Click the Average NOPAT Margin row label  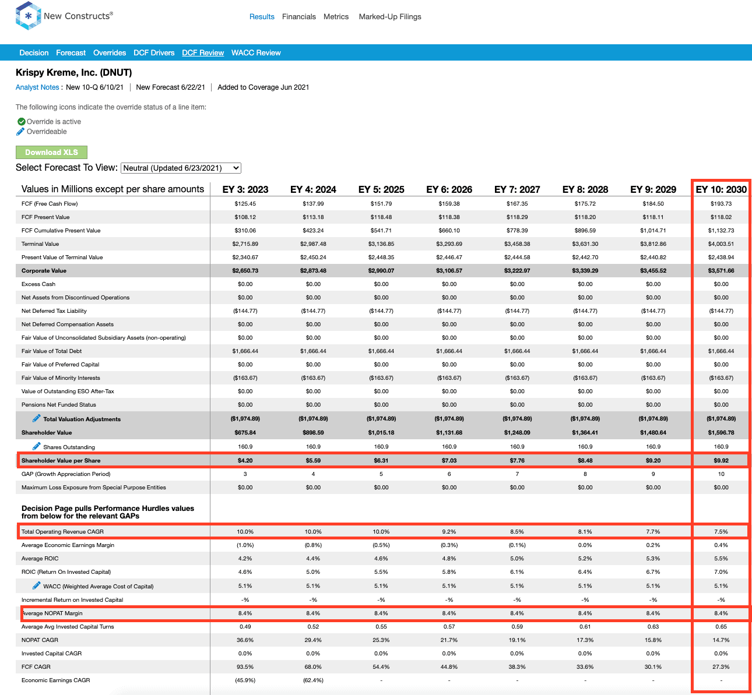point(52,613)
